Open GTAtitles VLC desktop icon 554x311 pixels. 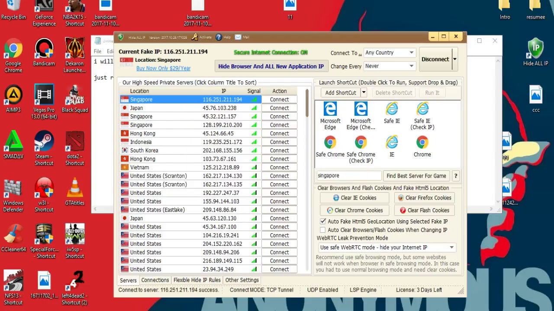coord(74,192)
